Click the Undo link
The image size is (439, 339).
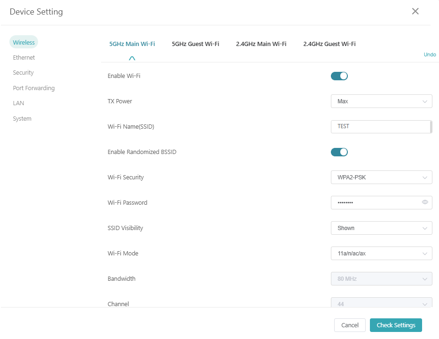[x=430, y=54]
